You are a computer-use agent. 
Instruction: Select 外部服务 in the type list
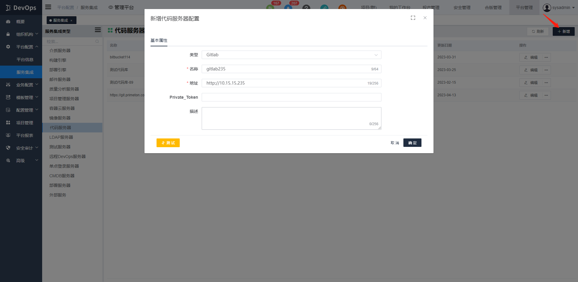point(72,195)
